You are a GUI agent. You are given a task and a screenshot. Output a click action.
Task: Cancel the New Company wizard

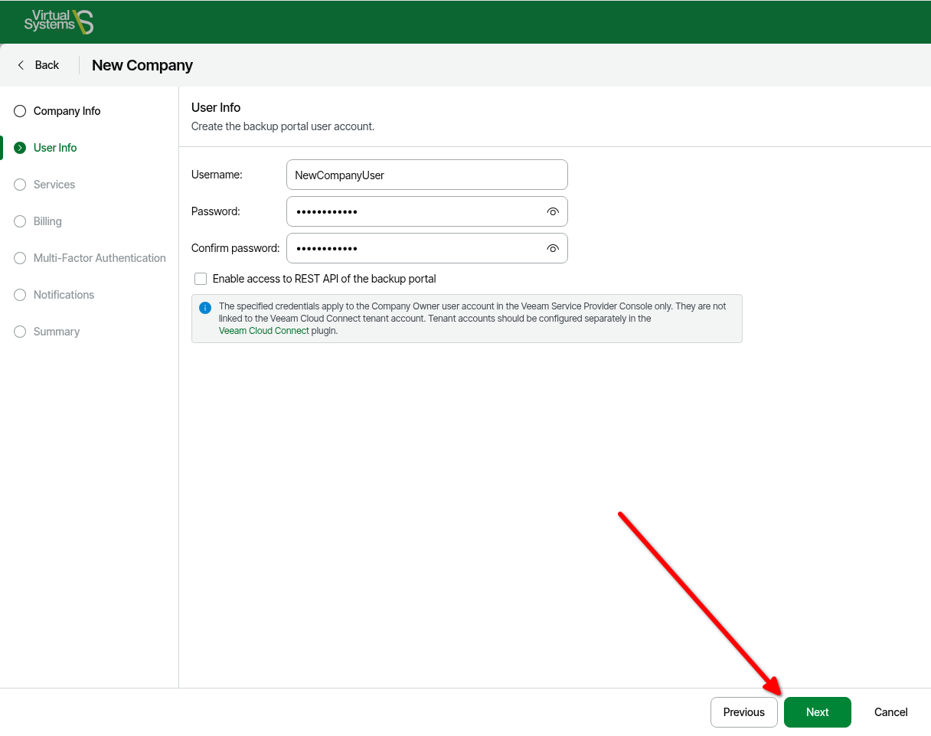pyautogui.click(x=890, y=712)
